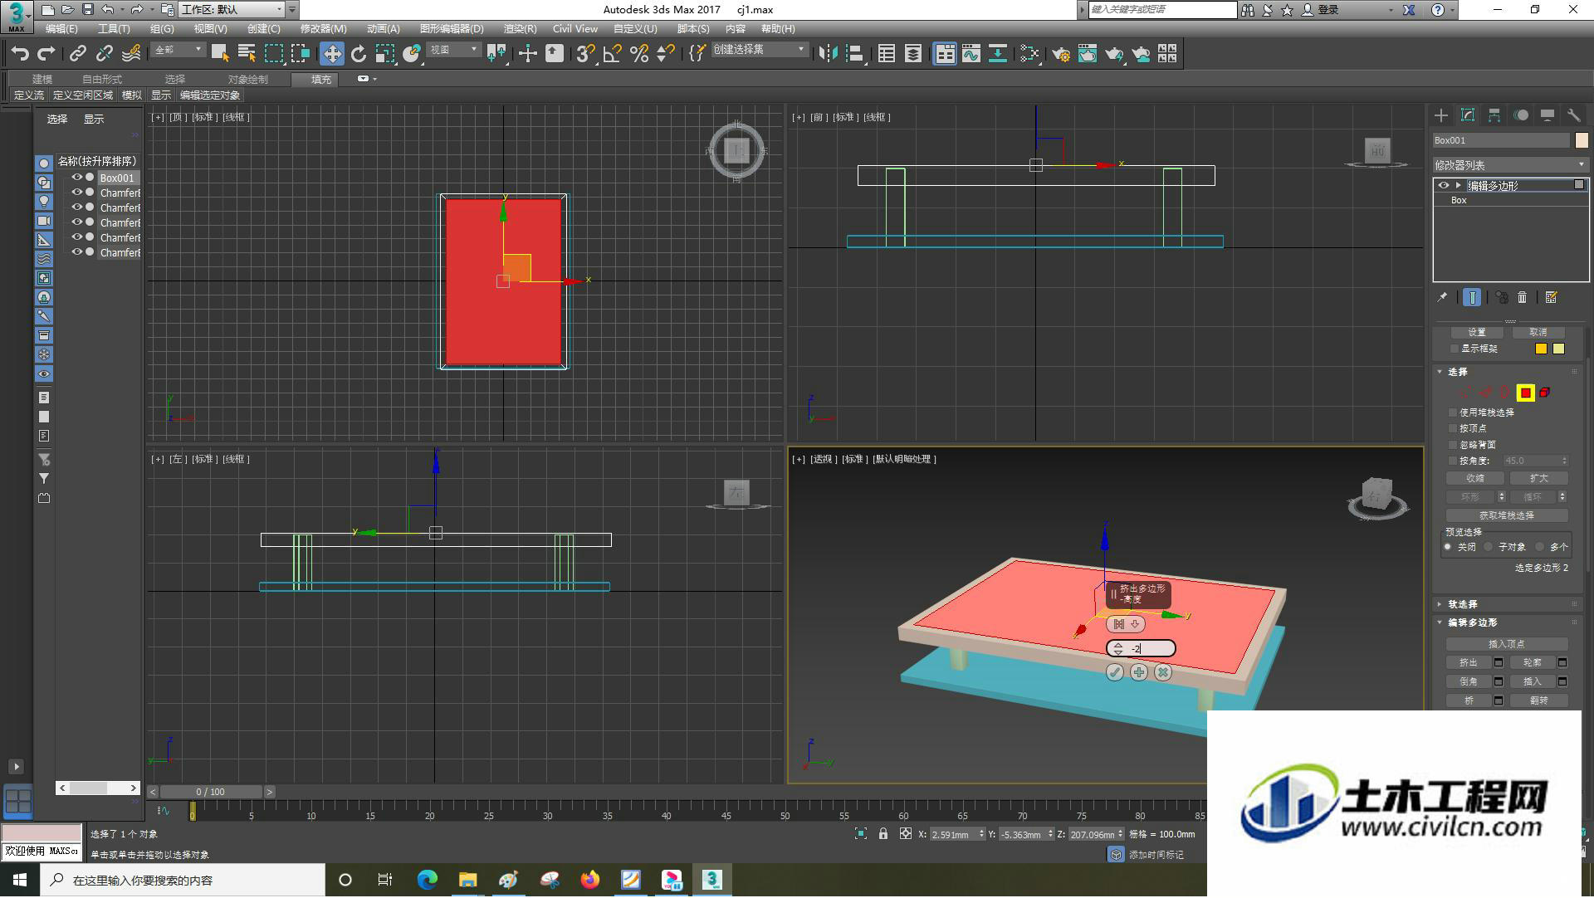1594x898 pixels.
Task: Confirm extrude with the caddy checkmark
Action: (1115, 672)
